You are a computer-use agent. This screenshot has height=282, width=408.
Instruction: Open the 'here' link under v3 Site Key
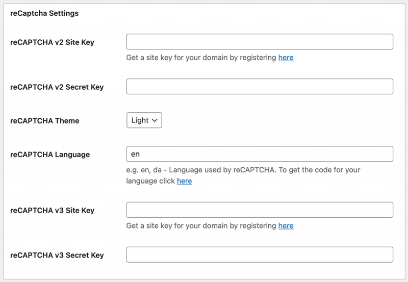pos(286,225)
